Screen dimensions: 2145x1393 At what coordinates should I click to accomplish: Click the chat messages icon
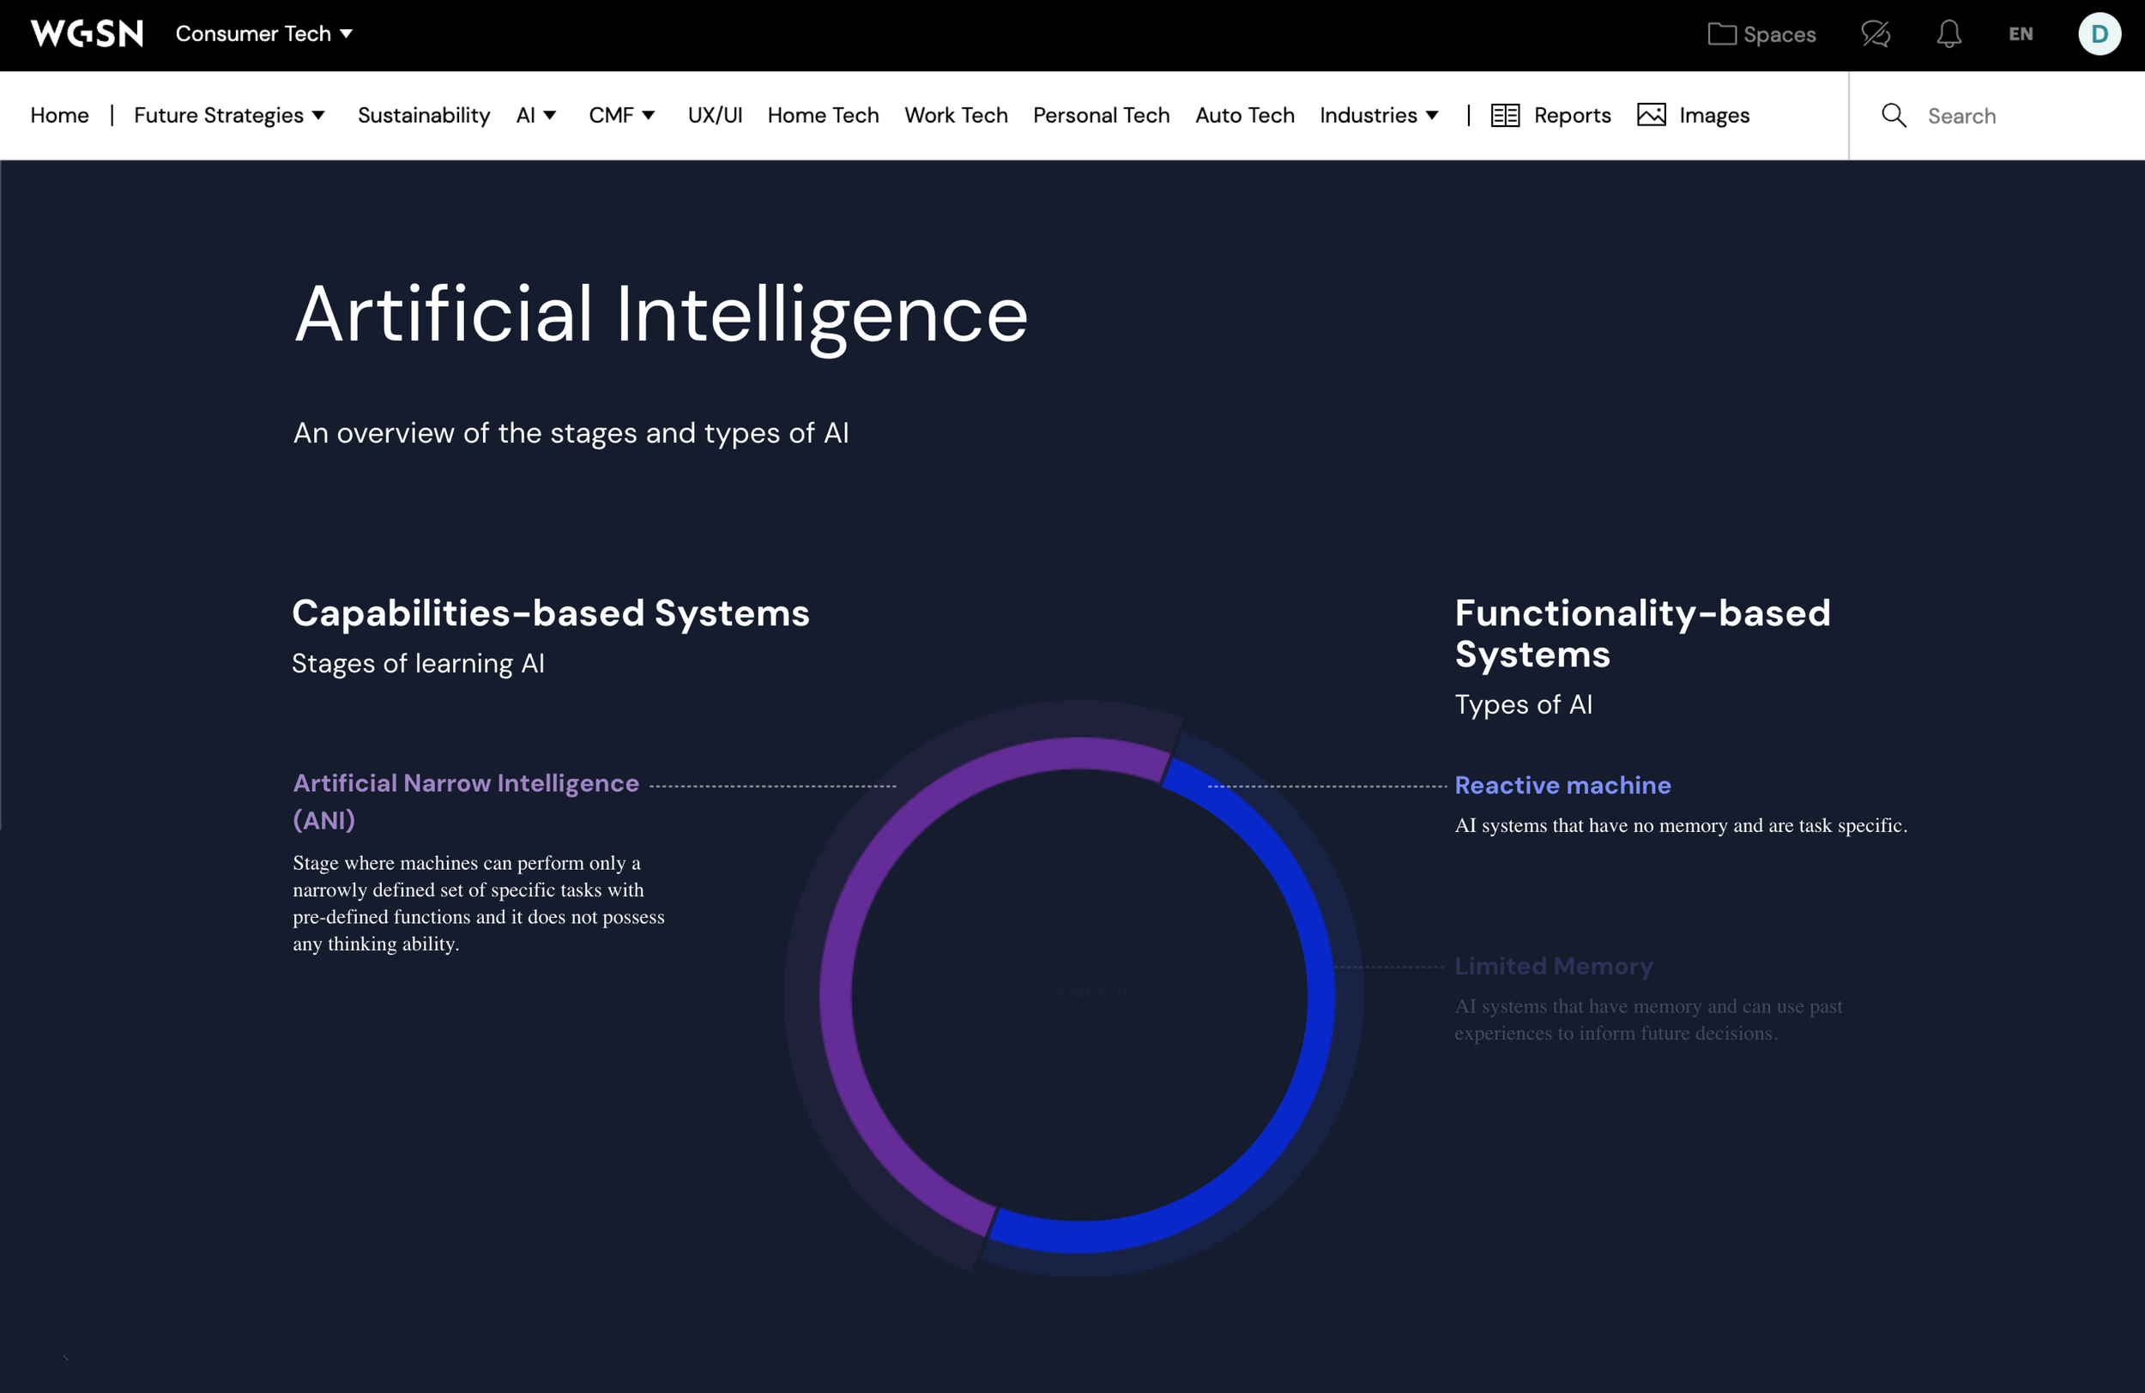coord(1875,34)
